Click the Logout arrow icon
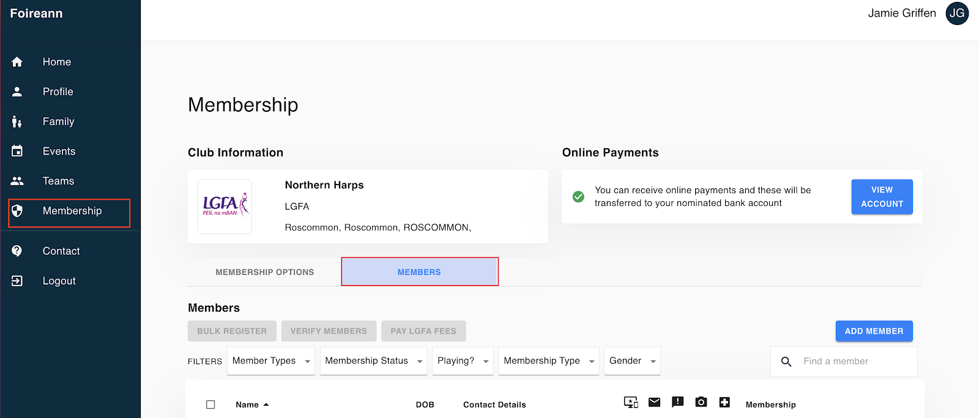 [17, 280]
